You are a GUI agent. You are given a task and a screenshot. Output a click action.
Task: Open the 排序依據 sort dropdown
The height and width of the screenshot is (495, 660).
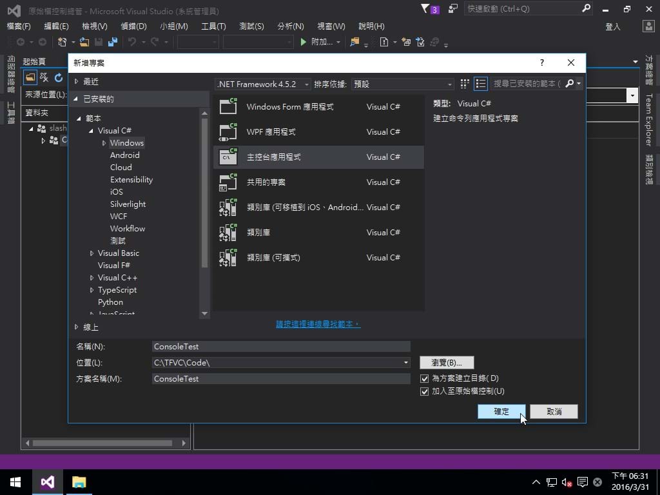pyautogui.click(x=402, y=84)
